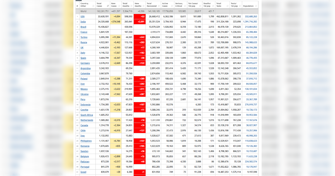Screen dimensions: 335x176
Task: Open Pakistan population link 224,582,574
Action: tap(251, 161)
